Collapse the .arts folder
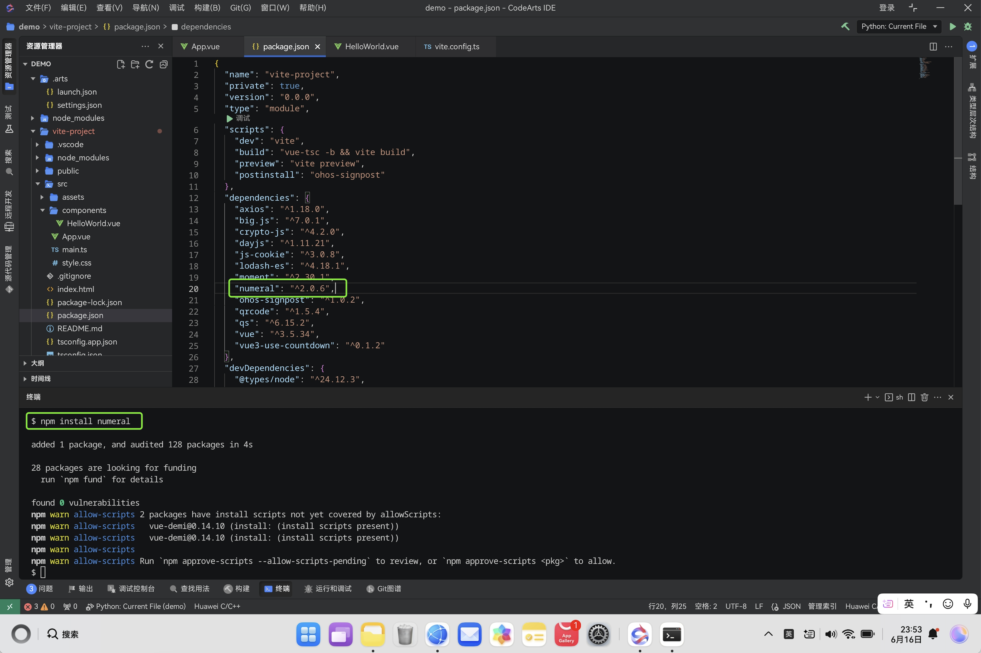 click(33, 79)
